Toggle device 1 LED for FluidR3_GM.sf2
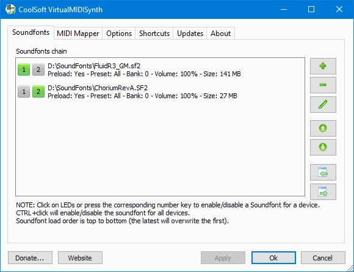This screenshot has height=272, width=354. click(x=24, y=70)
